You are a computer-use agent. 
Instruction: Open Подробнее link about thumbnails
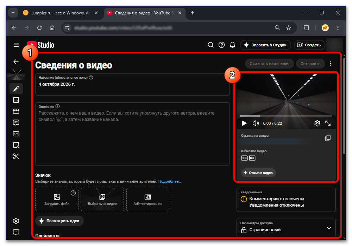tap(170, 181)
